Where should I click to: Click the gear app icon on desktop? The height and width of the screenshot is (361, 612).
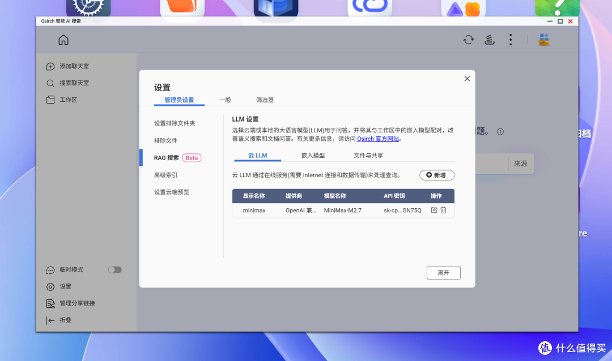point(88,8)
